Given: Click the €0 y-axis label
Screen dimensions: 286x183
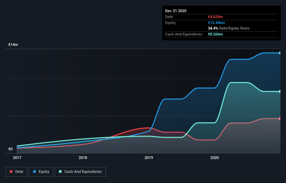Looking at the screenshot, I should (x=10, y=149).
